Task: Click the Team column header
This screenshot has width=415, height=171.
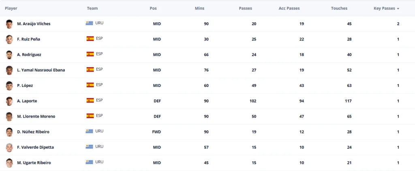Action: pos(92,8)
